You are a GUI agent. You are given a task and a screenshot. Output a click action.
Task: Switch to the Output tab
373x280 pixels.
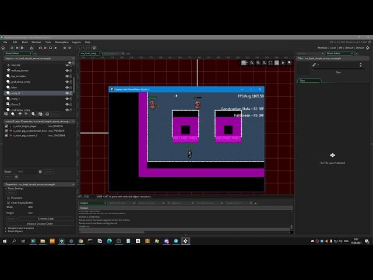(93, 203)
